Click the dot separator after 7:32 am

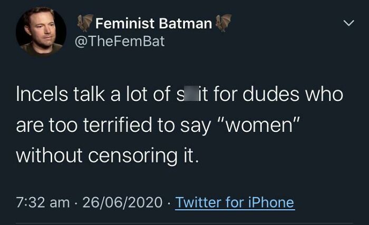coord(76,203)
